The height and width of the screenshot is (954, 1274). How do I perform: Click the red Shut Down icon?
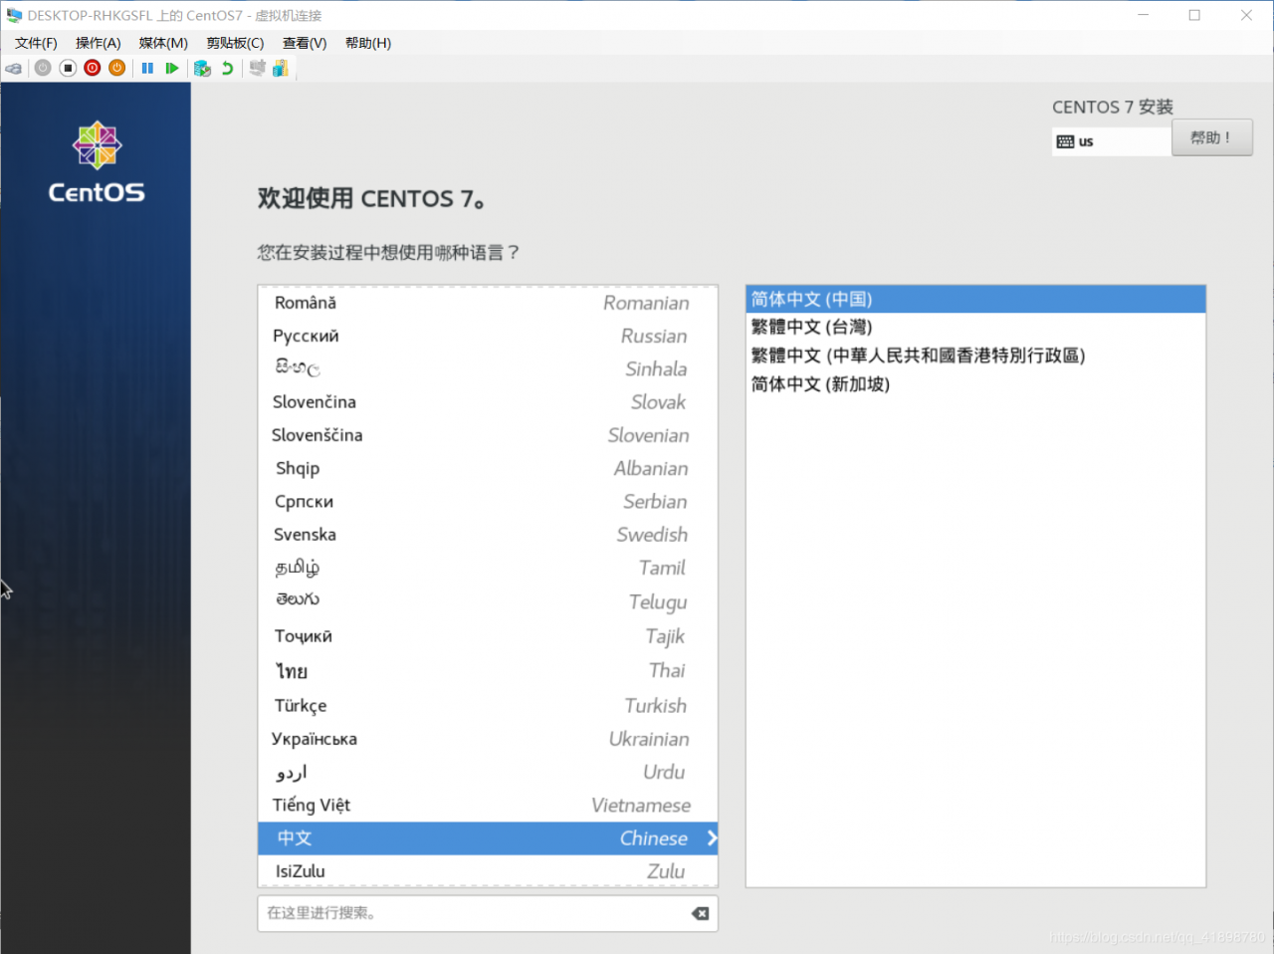click(x=93, y=68)
